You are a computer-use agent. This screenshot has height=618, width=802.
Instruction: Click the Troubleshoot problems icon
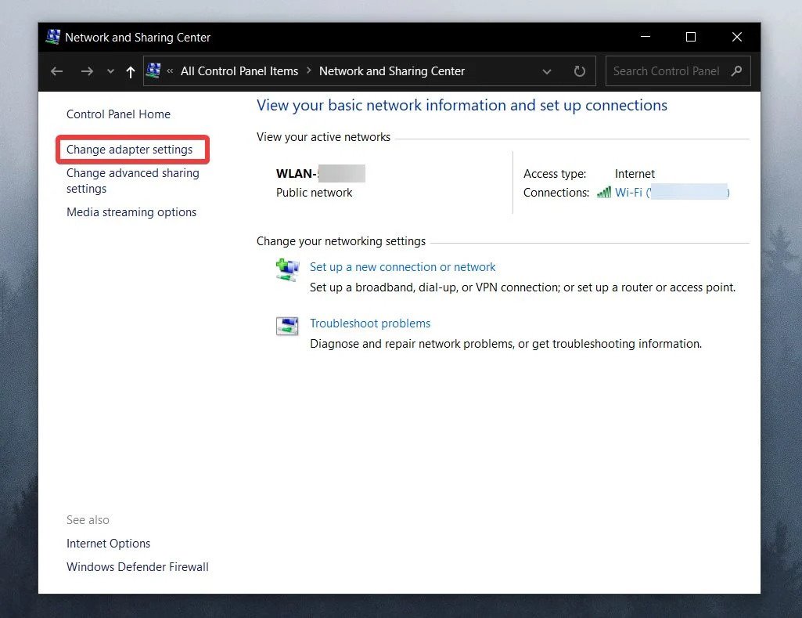[x=287, y=326]
